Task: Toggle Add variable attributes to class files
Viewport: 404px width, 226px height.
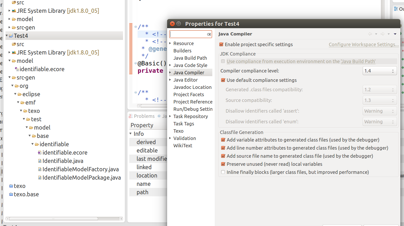Action: 223,140
